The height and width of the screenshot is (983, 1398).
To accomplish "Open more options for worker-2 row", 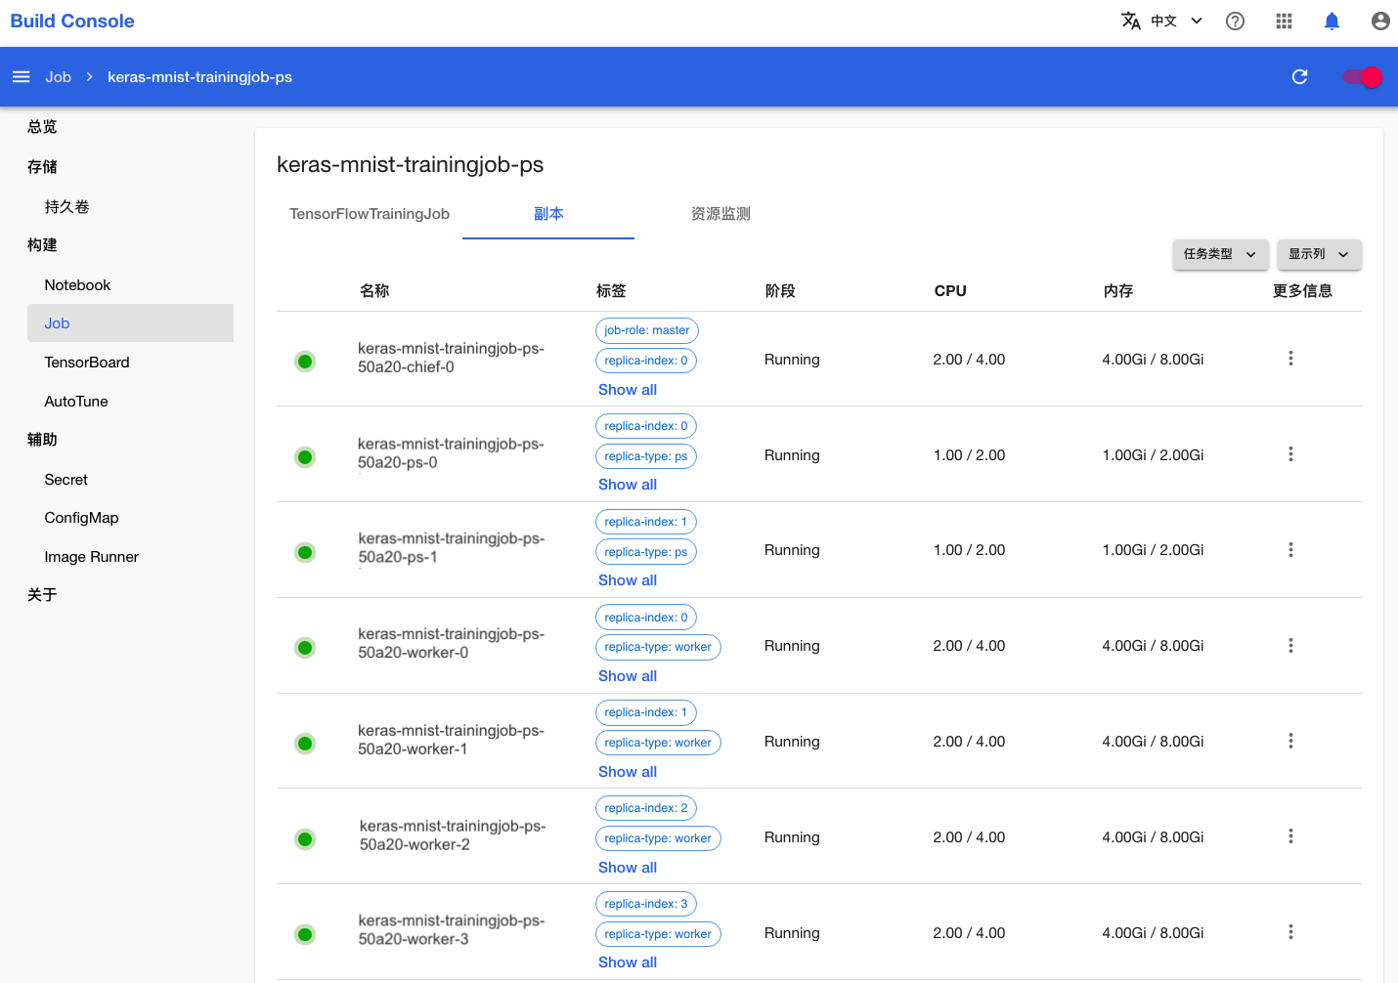I will coord(1290,836).
